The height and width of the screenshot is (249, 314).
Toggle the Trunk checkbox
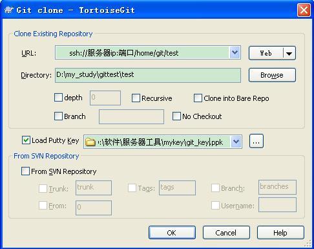[x=43, y=188]
